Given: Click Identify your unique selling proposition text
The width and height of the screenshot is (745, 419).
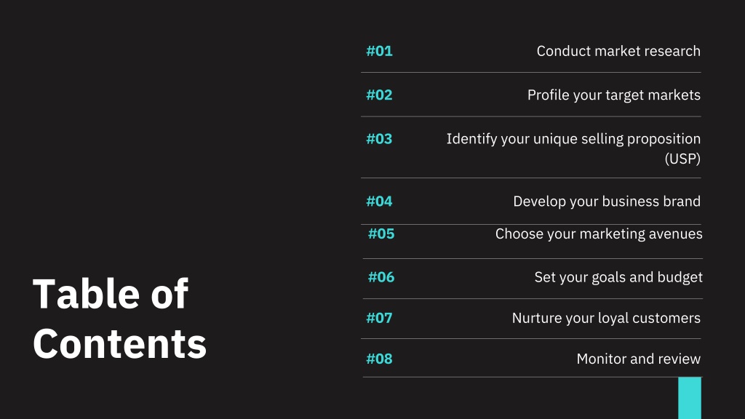Looking at the screenshot, I should point(573,139).
